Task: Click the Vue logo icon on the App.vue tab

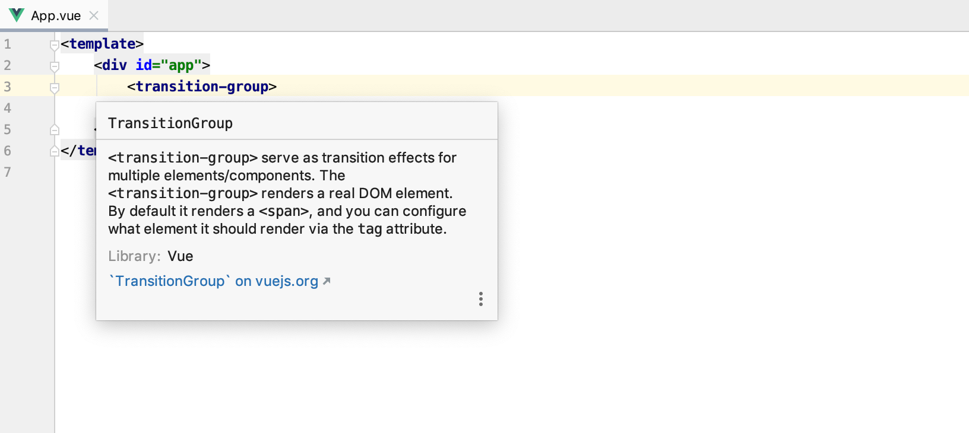Action: point(17,15)
